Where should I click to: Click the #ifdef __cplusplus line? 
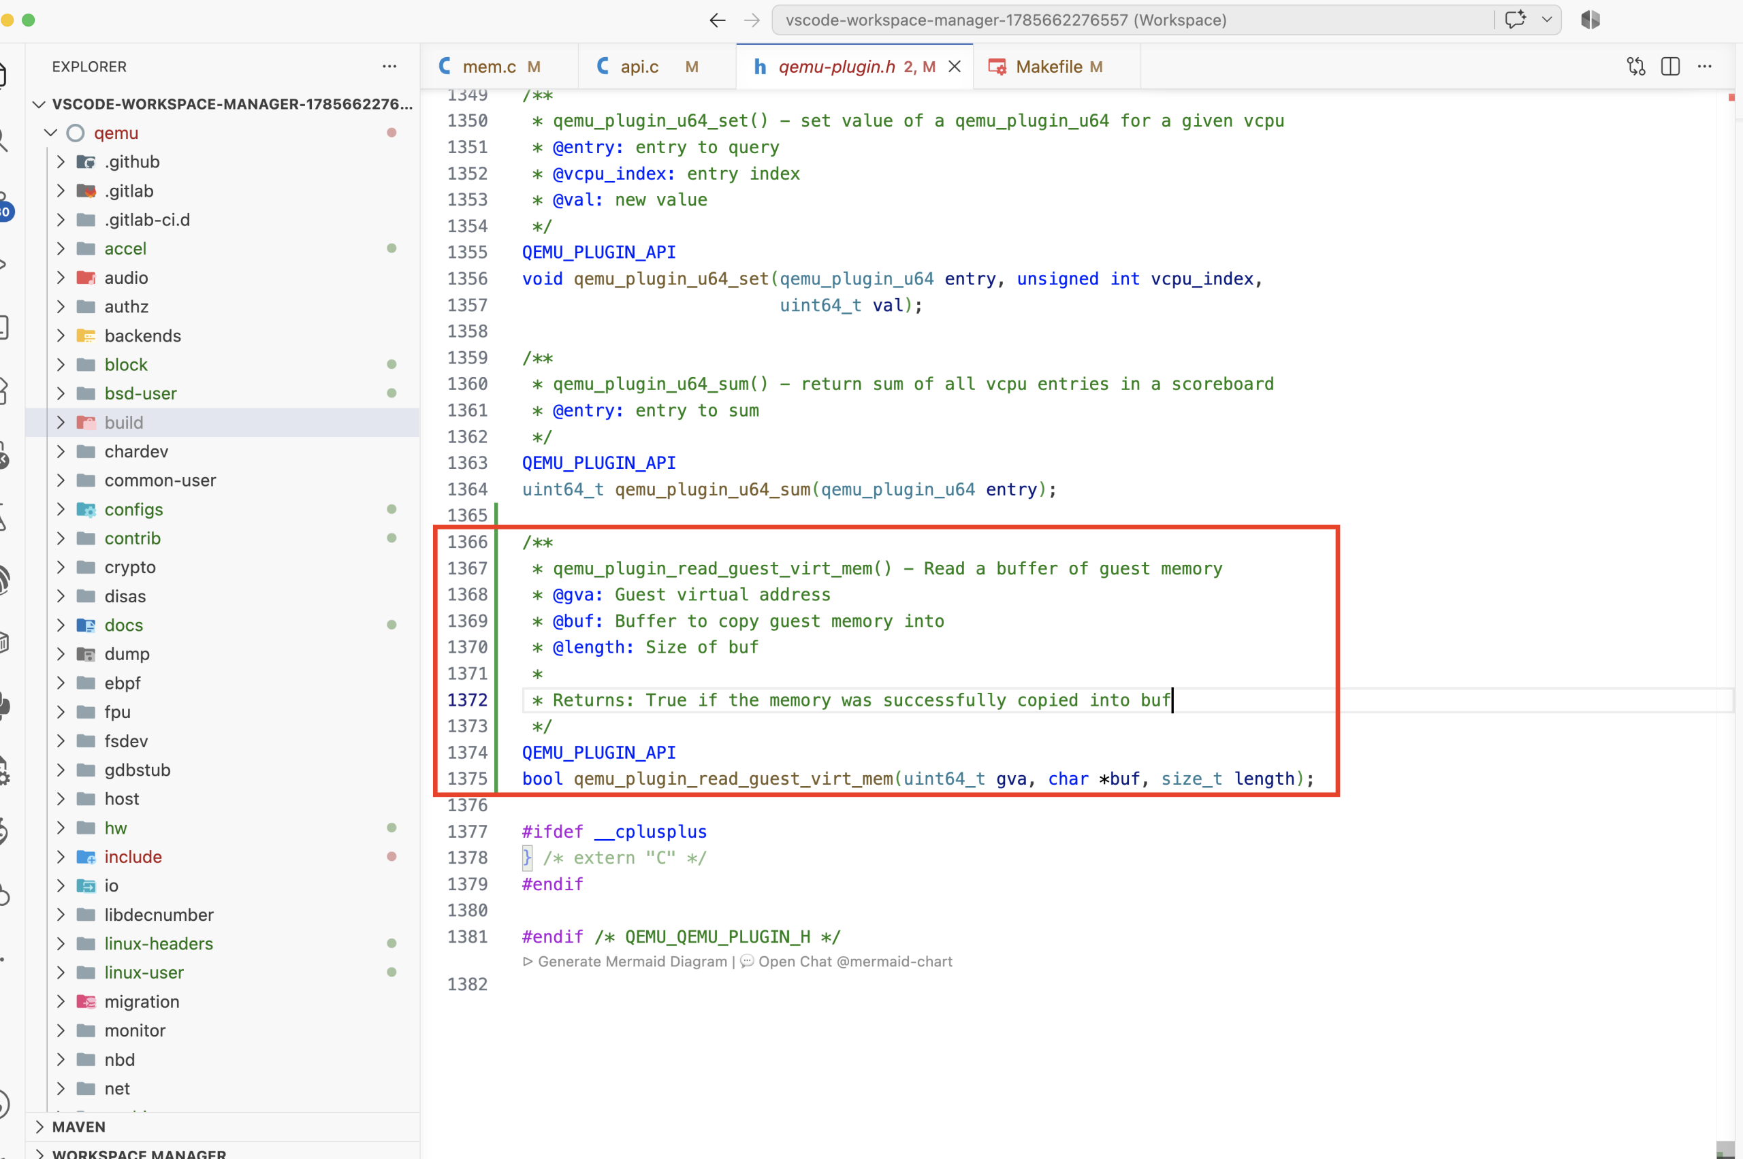(613, 832)
